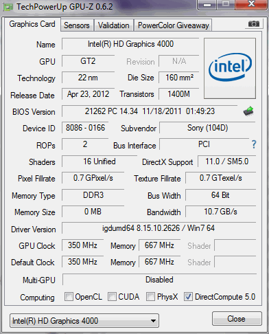Click the Close button

[237, 319]
